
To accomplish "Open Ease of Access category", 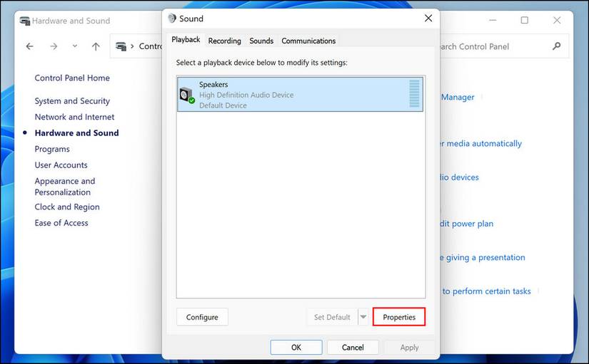I will pyautogui.click(x=61, y=223).
